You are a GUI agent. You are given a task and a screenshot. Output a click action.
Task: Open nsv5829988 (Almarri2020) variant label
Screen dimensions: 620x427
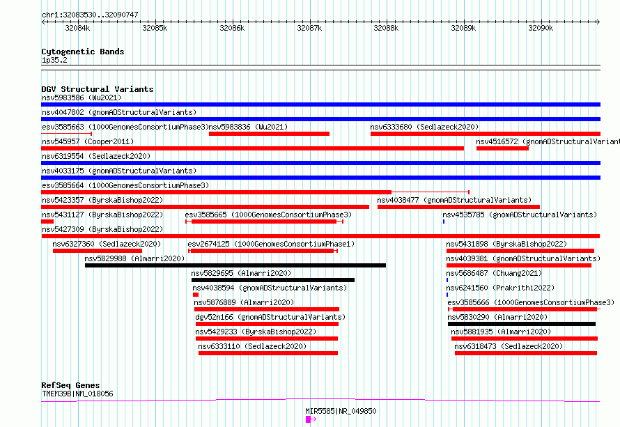click(x=134, y=258)
